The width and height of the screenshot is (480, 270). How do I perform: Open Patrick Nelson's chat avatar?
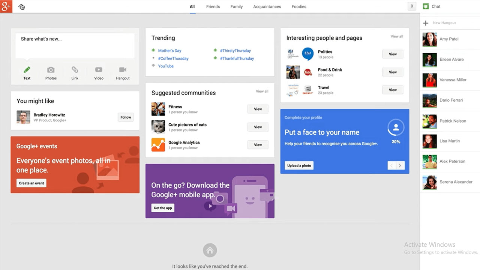(x=430, y=121)
